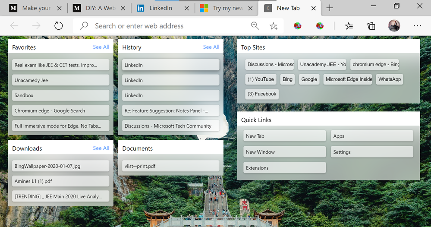Open 'Chromium edge - Google Search' favorite
431x227 pixels.
click(61, 110)
